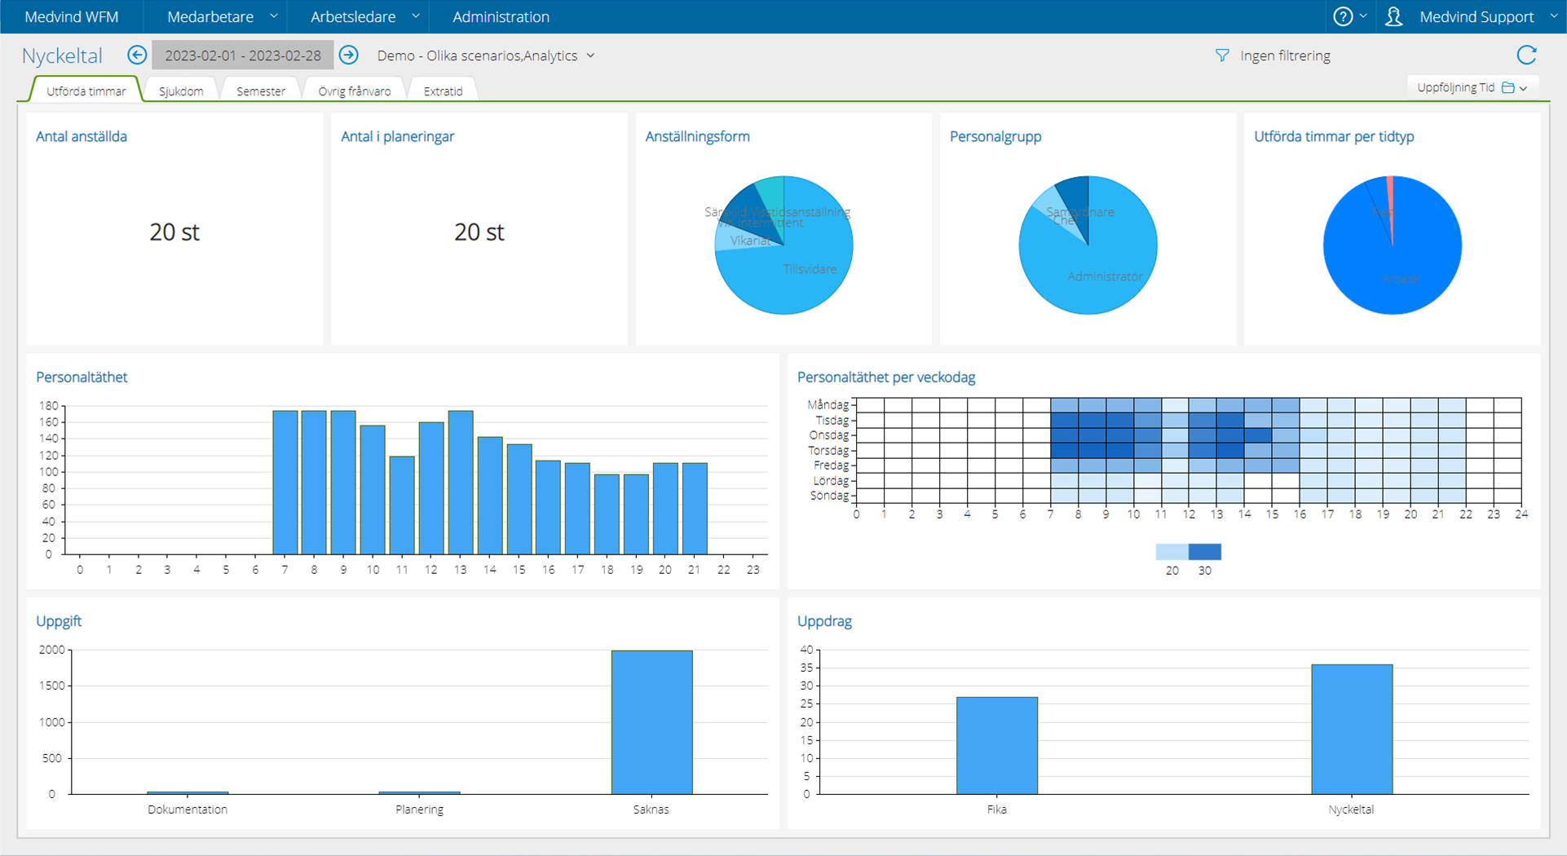
Task: Click the filter funnel icon
Action: pyautogui.click(x=1222, y=55)
